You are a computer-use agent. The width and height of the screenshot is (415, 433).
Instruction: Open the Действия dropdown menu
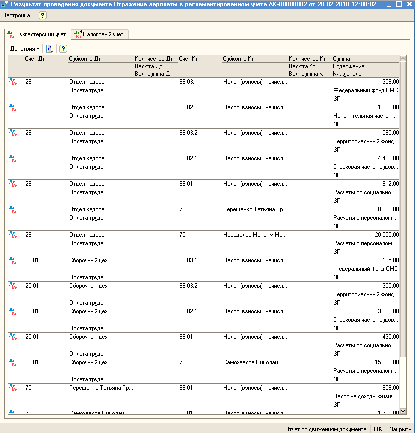click(x=25, y=49)
